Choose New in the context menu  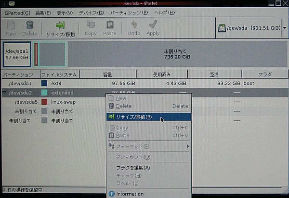point(149,99)
